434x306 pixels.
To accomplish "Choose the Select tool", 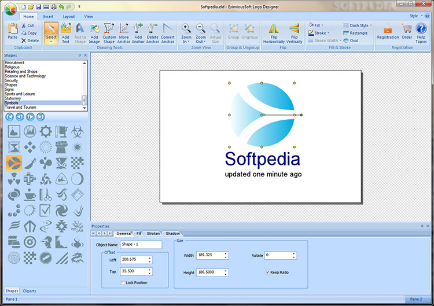I will [x=51, y=33].
